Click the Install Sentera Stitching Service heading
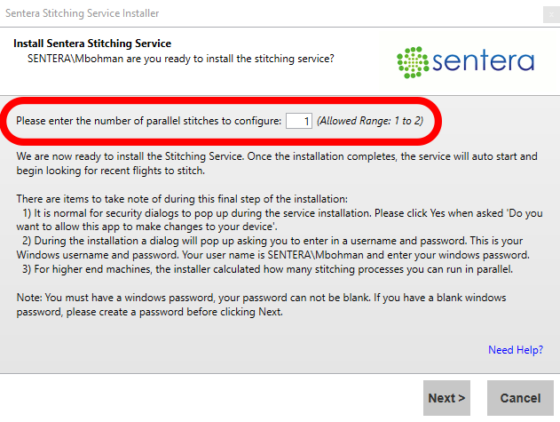 (x=92, y=44)
